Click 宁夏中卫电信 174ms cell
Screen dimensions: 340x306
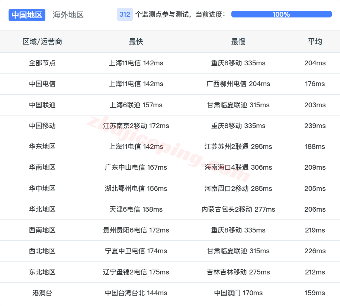coord(136,251)
